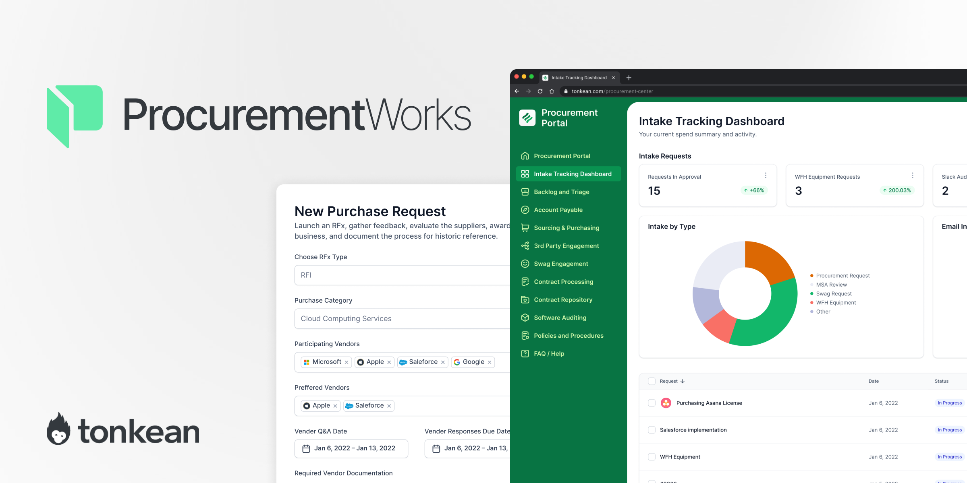Check the WFH Equipment row checkbox
Image resolution: width=967 pixels, height=483 pixels.
coord(652,457)
